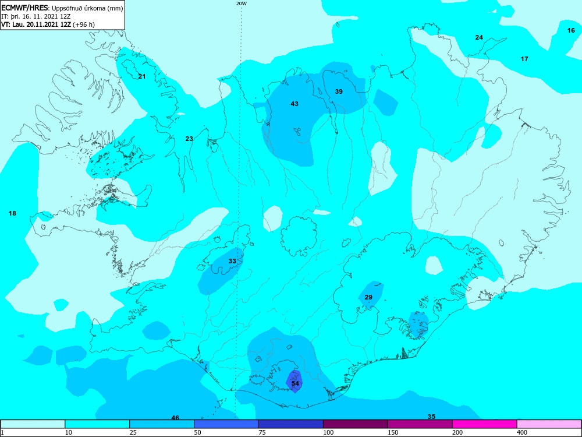
Task: Click the IT initial time line
Action: (x=36, y=16)
